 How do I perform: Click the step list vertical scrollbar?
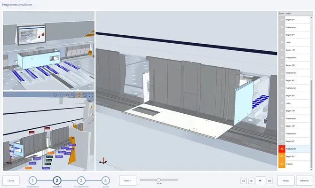point(312,94)
